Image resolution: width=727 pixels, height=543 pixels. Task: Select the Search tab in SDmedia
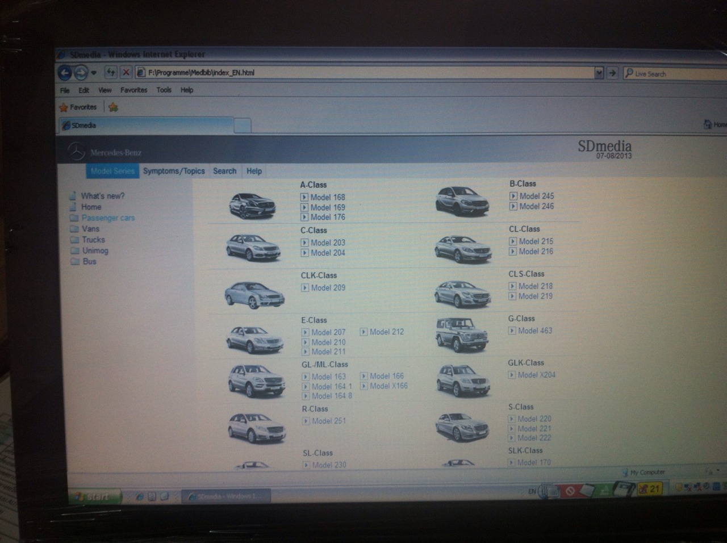[x=224, y=171]
